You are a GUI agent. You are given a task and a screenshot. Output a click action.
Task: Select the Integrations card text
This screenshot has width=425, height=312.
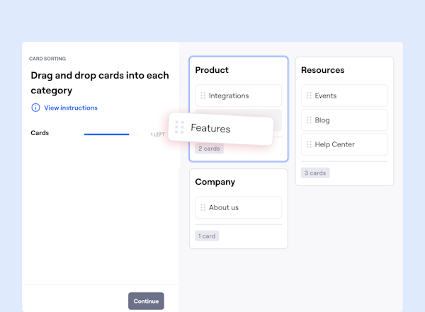(229, 96)
